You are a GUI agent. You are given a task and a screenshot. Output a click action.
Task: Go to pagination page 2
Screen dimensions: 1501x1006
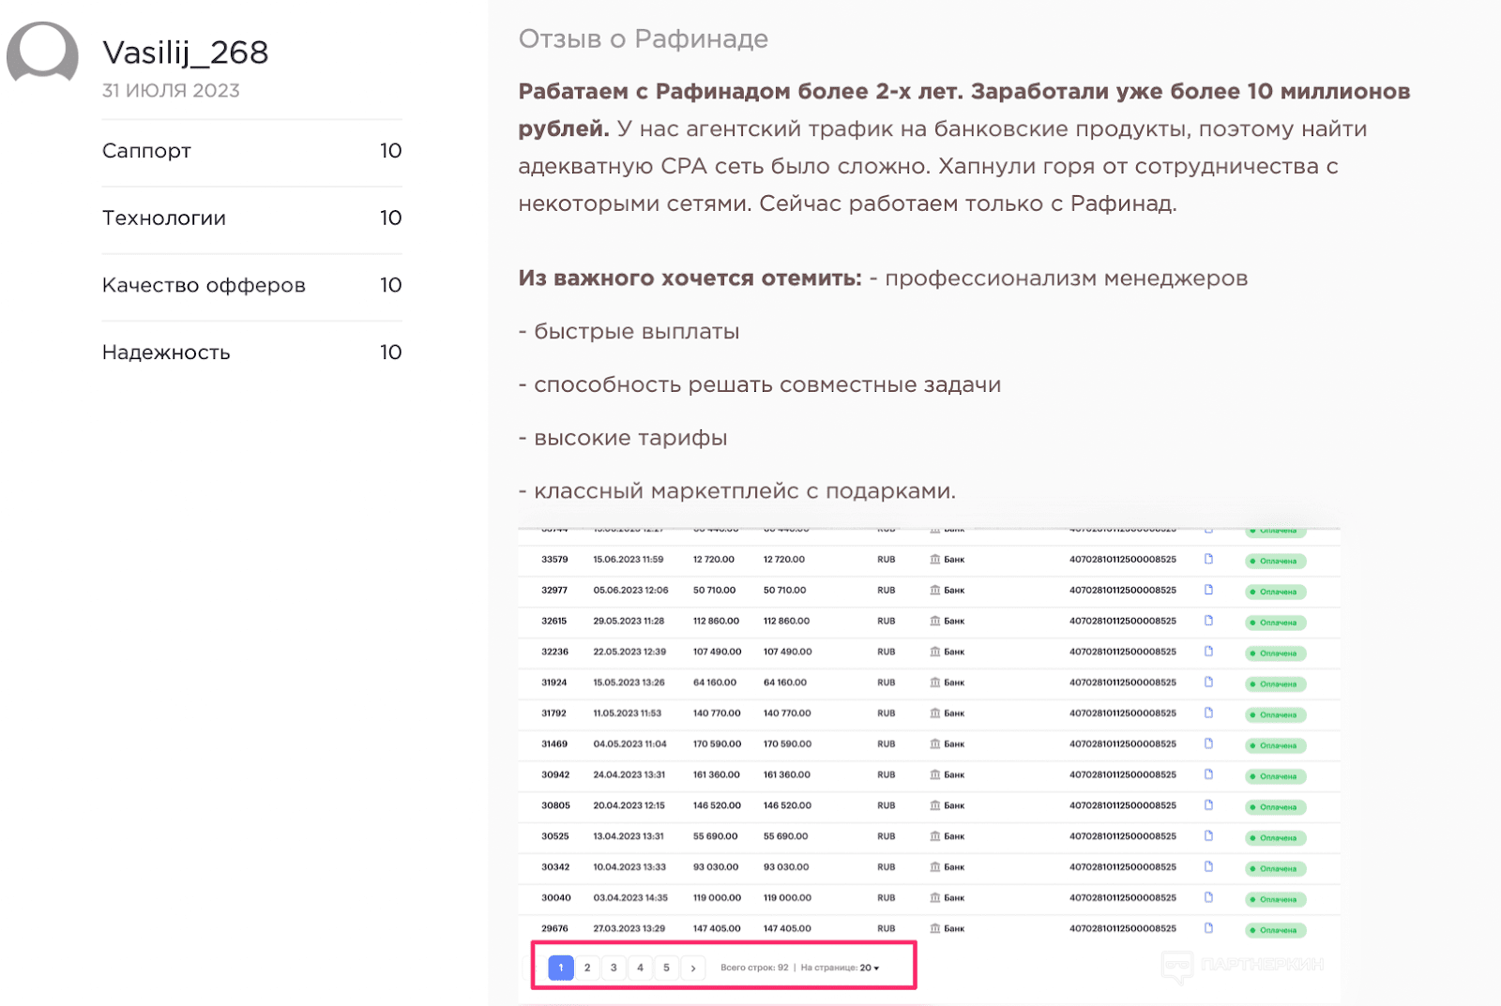(x=587, y=968)
